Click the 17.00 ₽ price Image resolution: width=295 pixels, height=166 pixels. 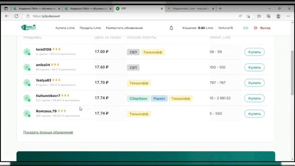tap(101, 52)
